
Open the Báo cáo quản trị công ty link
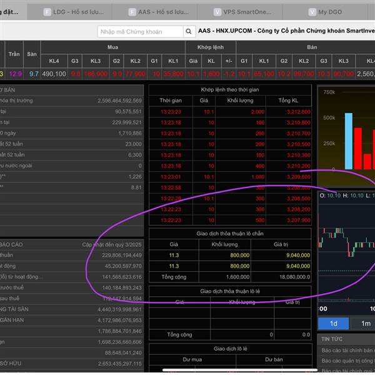pos(348,361)
